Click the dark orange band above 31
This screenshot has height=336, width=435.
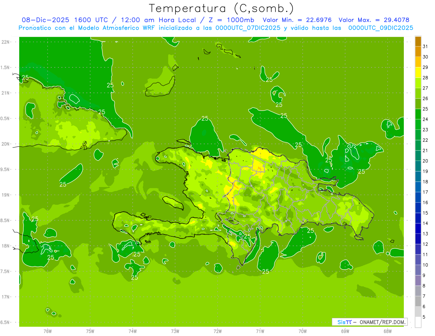pyautogui.click(x=418, y=41)
